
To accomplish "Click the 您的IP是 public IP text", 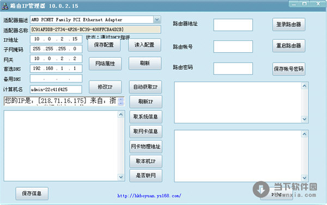I will tap(60, 101).
